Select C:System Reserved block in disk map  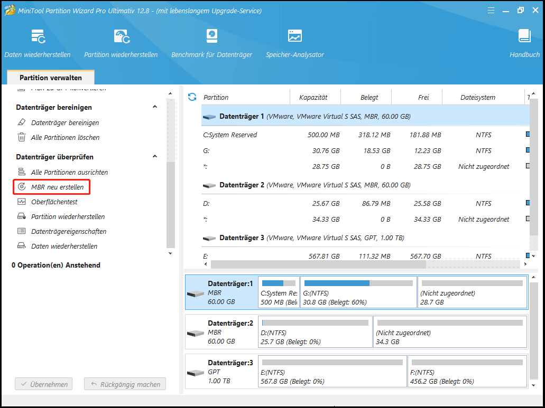pos(279,292)
